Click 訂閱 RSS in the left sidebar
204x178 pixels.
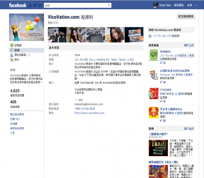[x=15, y=119]
